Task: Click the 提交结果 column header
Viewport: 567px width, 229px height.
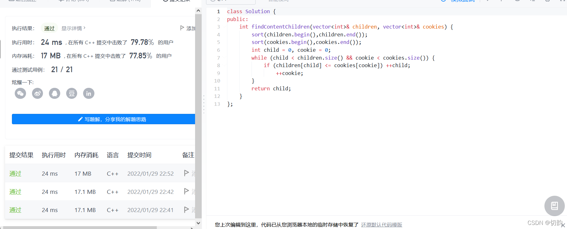Action: click(21, 155)
